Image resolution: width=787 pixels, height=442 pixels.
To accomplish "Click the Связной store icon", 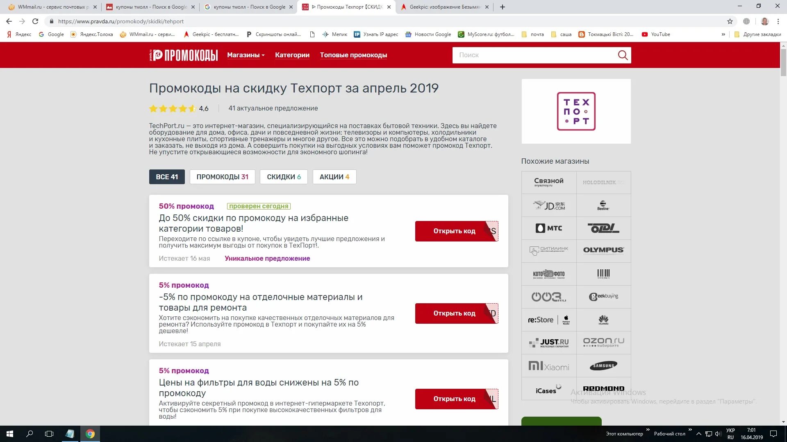I will pos(548,182).
